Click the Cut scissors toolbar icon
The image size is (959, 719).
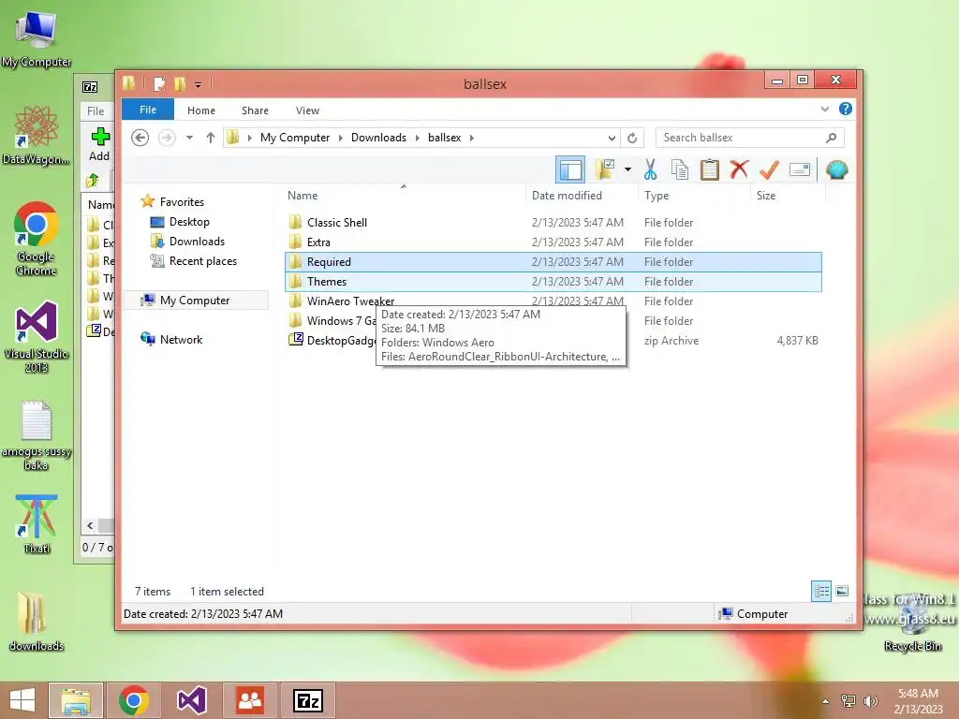coord(650,169)
